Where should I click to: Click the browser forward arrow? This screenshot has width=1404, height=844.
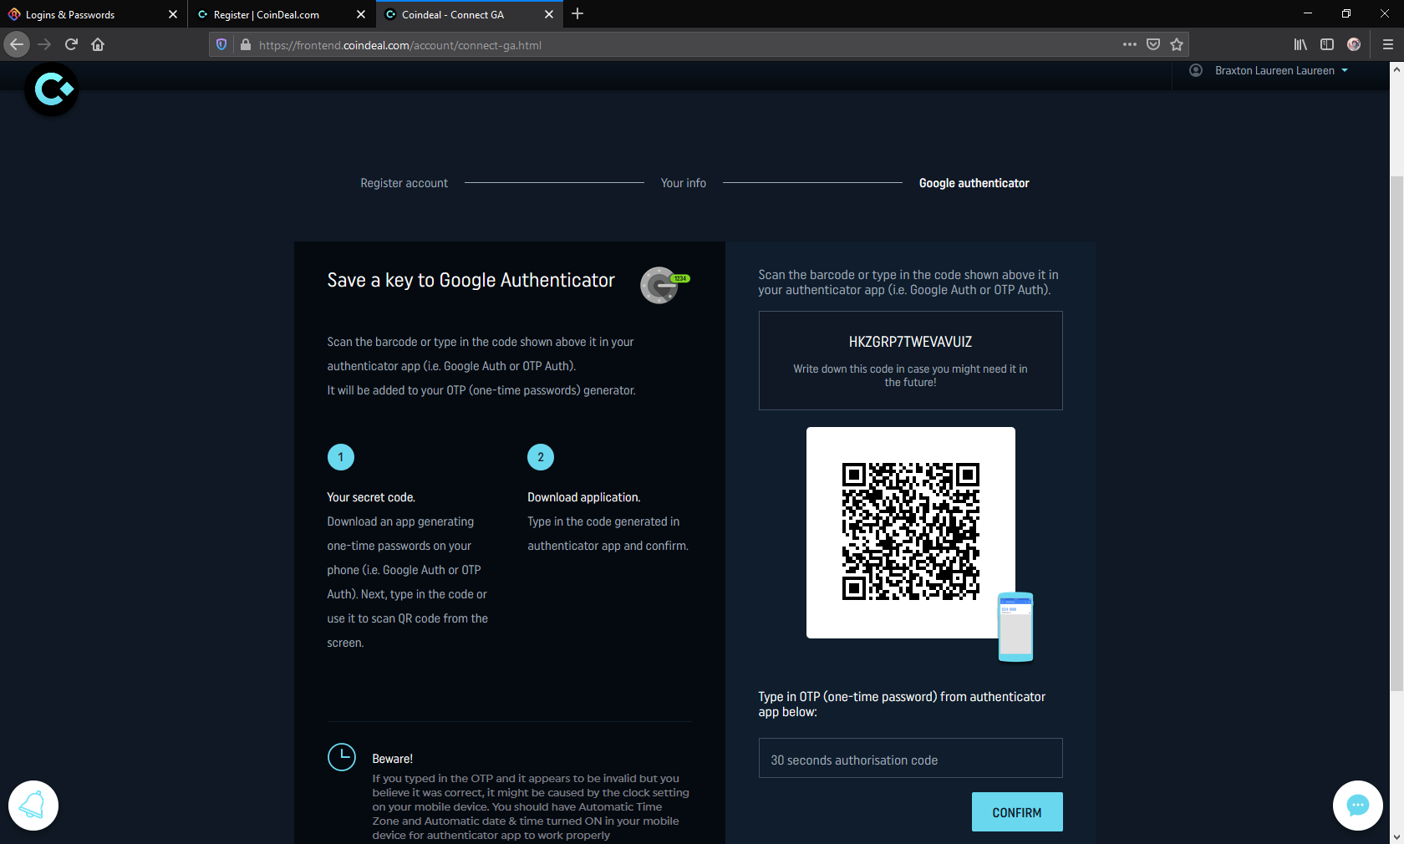[44, 44]
